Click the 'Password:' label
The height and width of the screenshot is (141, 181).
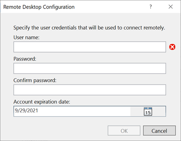coord(25,59)
